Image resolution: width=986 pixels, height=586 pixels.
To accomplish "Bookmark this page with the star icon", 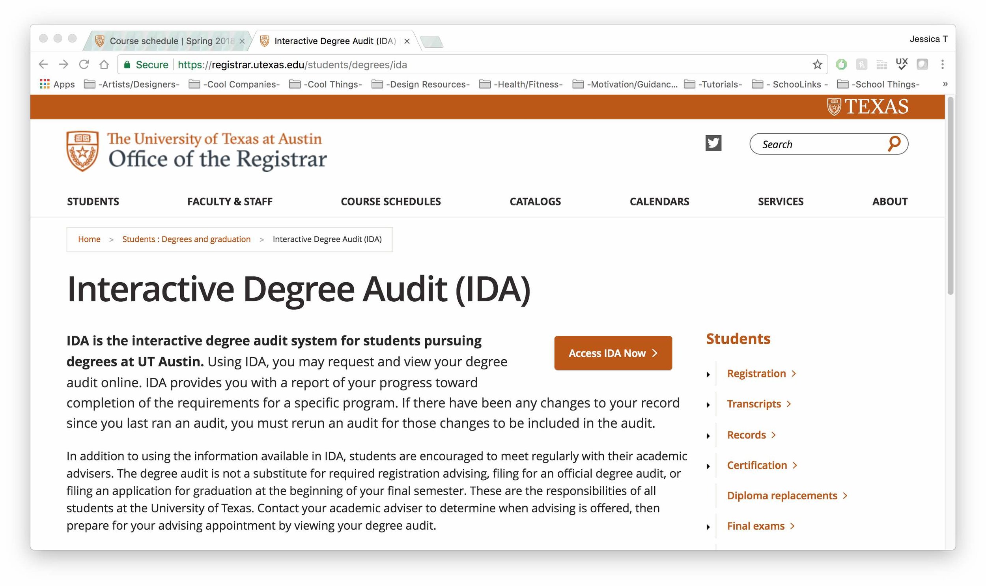I will click(x=817, y=64).
